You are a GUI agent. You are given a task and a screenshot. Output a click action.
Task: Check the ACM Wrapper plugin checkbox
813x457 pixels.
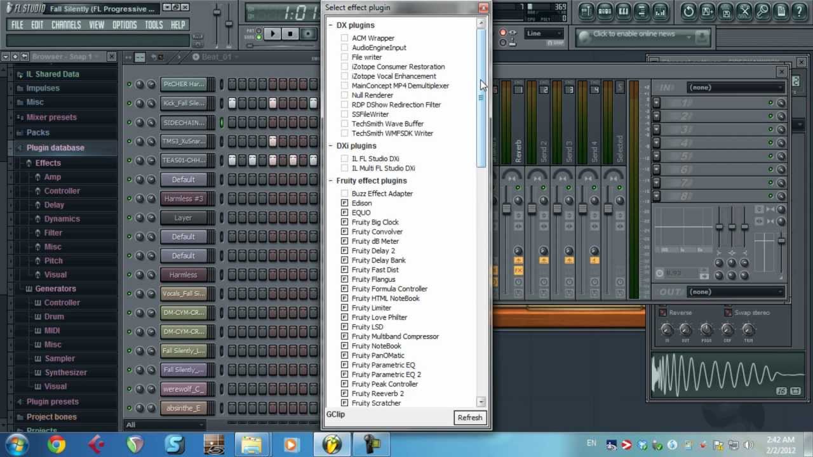(x=344, y=38)
